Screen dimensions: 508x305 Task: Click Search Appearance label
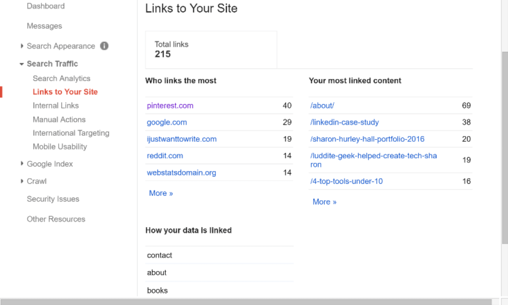pos(61,46)
